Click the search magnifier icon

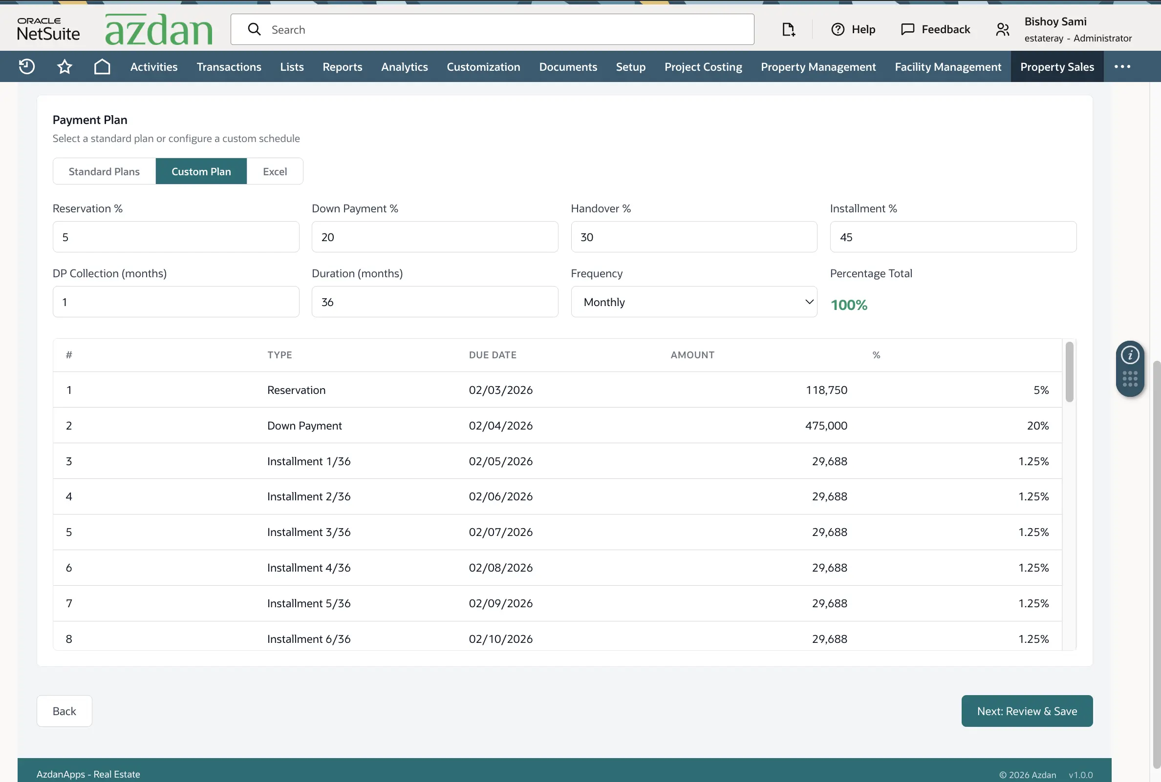click(255, 29)
